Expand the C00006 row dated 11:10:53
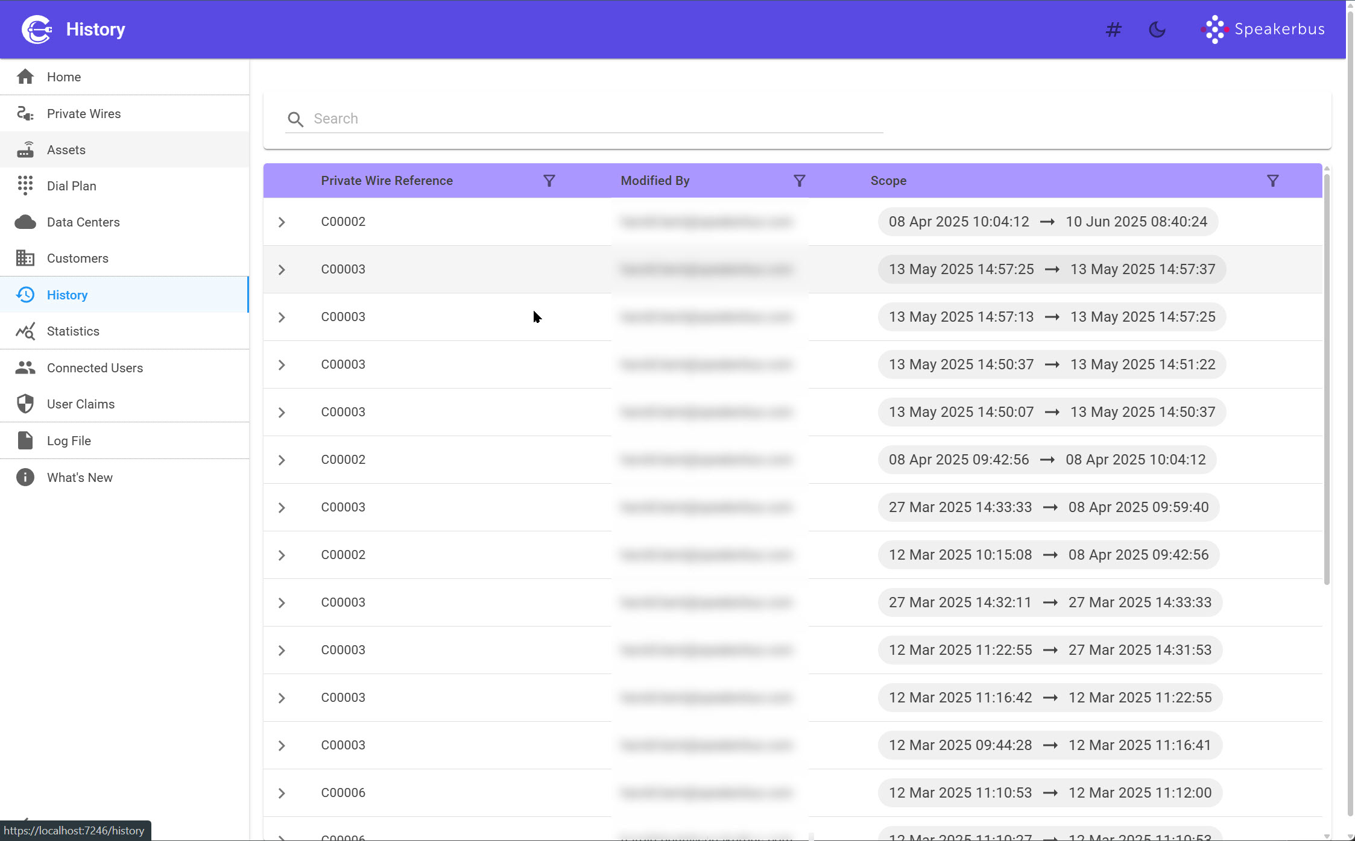 tap(282, 793)
